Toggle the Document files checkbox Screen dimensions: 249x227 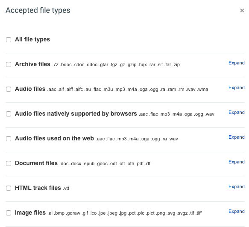pyautogui.click(x=9, y=163)
